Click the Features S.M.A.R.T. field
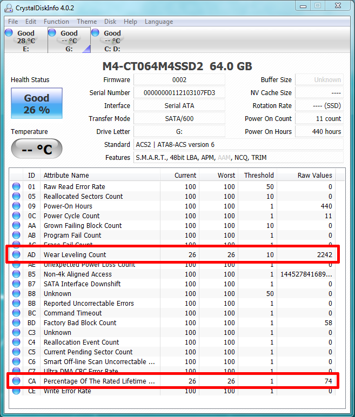 (238, 158)
